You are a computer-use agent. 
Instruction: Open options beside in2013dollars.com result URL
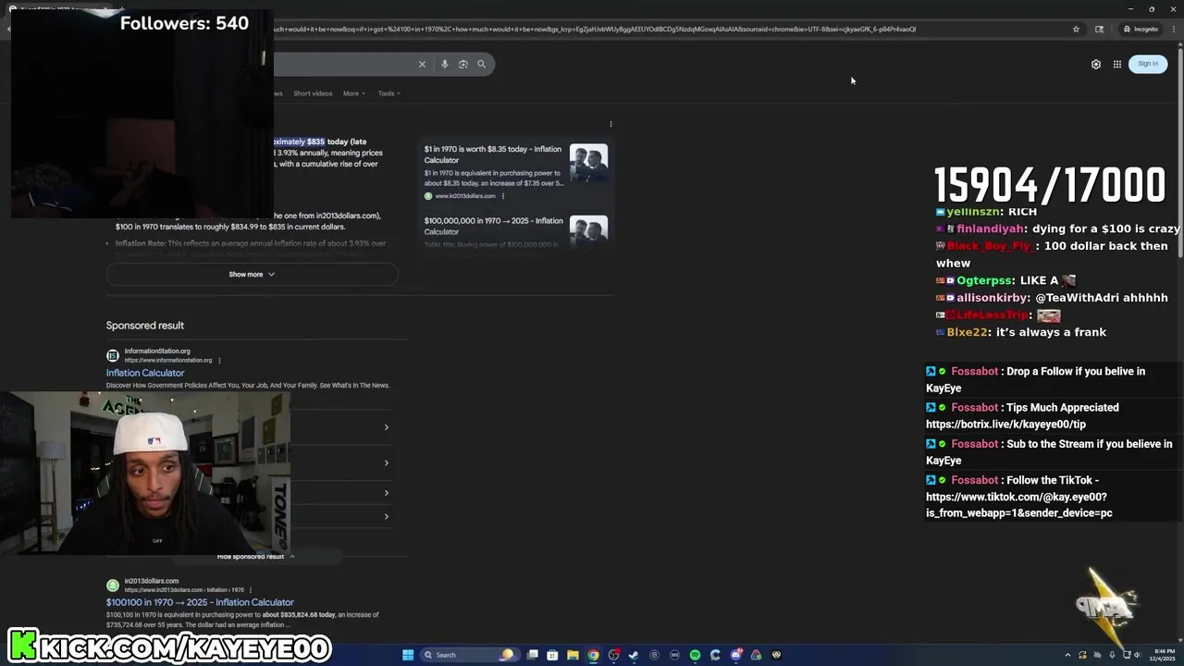[252, 590]
